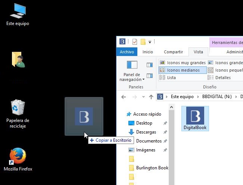The image size is (243, 185).
Task: Click the navigation pane scroll up arrow
Action: (x=171, y=107)
